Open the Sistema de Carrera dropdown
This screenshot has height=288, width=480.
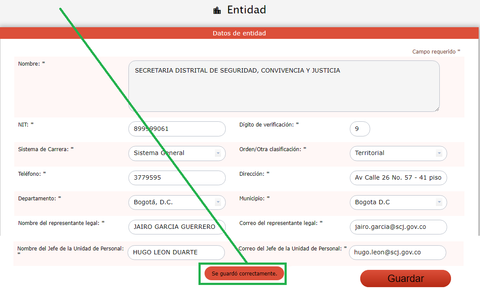(177, 153)
